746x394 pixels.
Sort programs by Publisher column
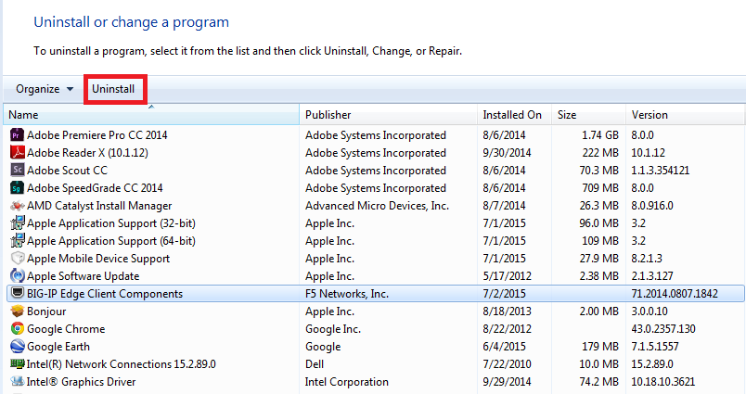pyautogui.click(x=388, y=115)
